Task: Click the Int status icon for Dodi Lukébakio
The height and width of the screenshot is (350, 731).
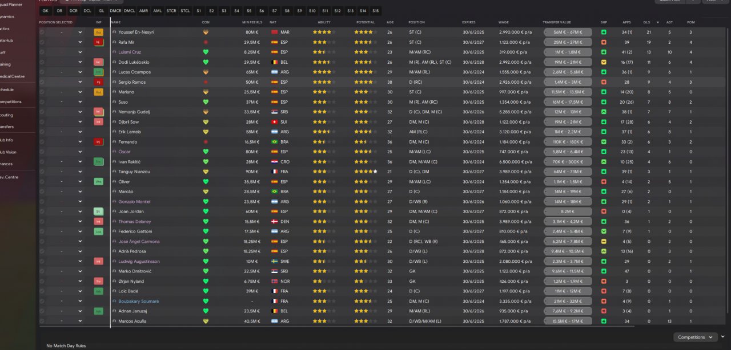Action: tap(98, 62)
